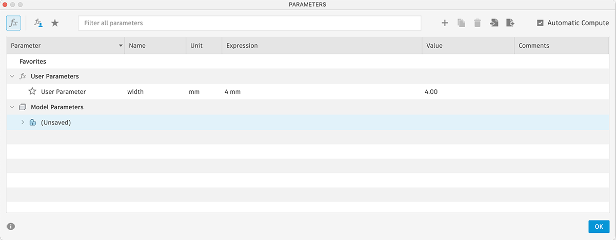Click the trash delete parameter icon
The width and height of the screenshot is (616, 240).
pos(478,23)
